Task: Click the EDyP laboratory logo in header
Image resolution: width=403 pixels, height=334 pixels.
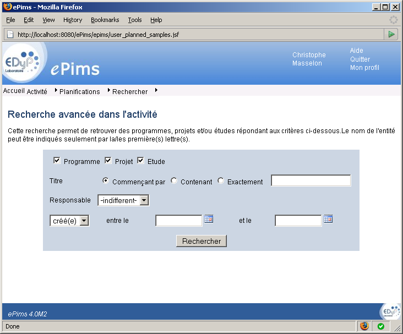Action: click(22, 63)
